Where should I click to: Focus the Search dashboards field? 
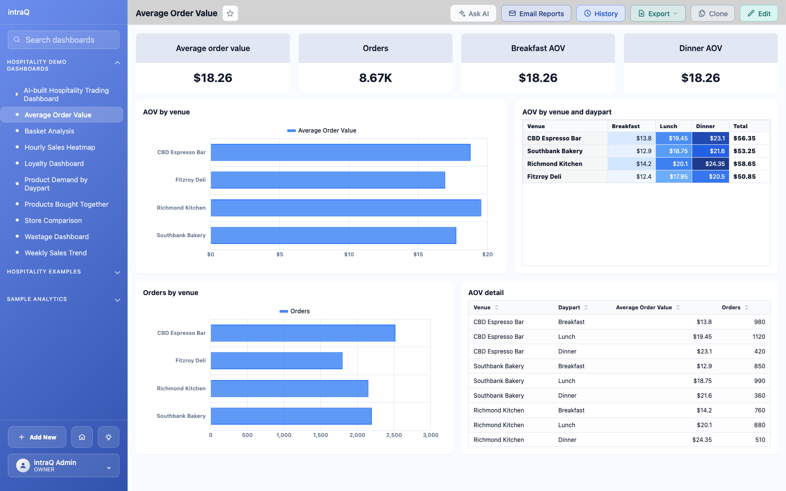(63, 40)
